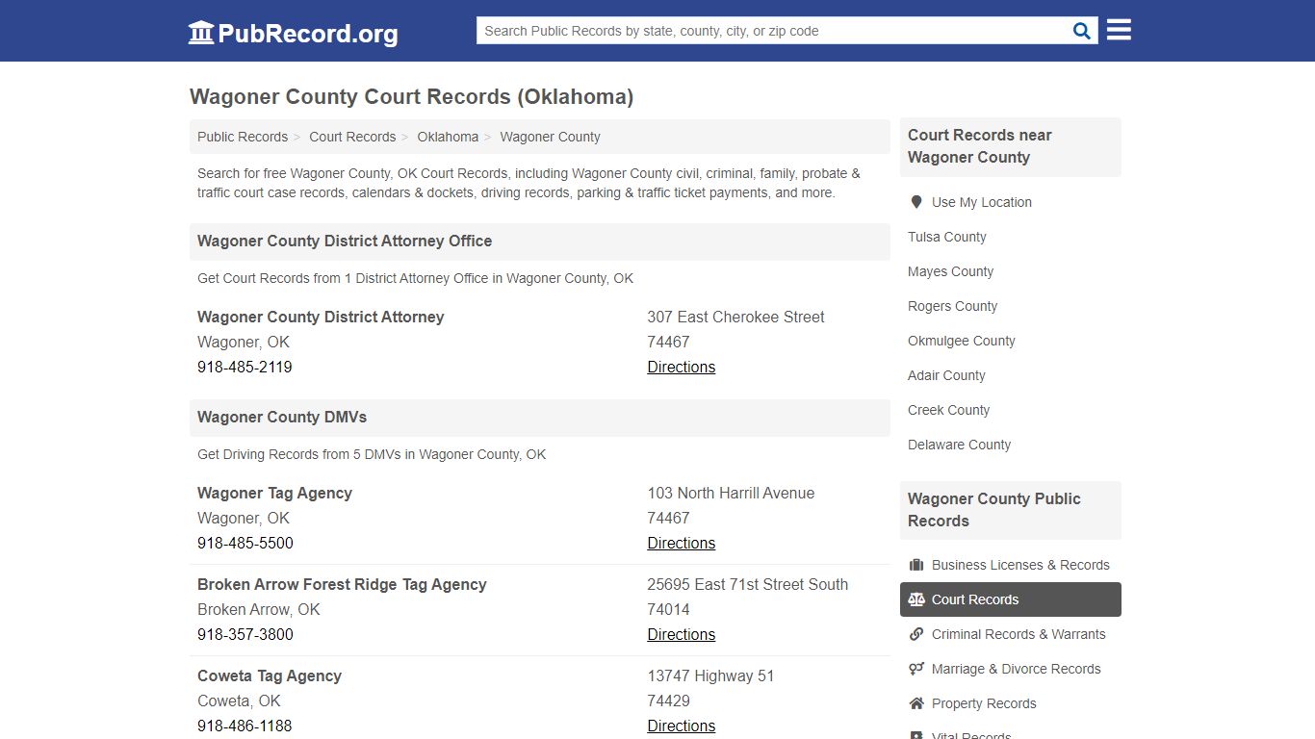1315x739 pixels.
Task: Click the scales icon next to Court Records
Action: click(917, 599)
